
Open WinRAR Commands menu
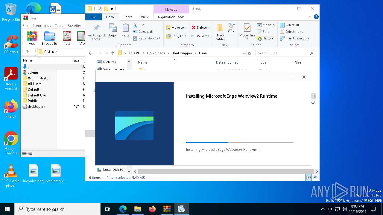tap(42, 26)
